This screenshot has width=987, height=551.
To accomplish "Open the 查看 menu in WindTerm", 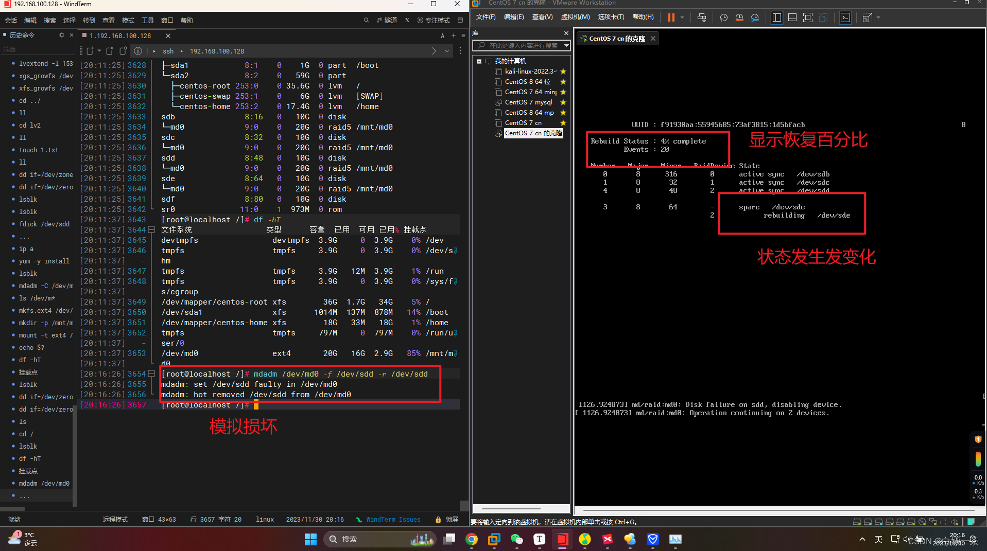I will 109,21.
